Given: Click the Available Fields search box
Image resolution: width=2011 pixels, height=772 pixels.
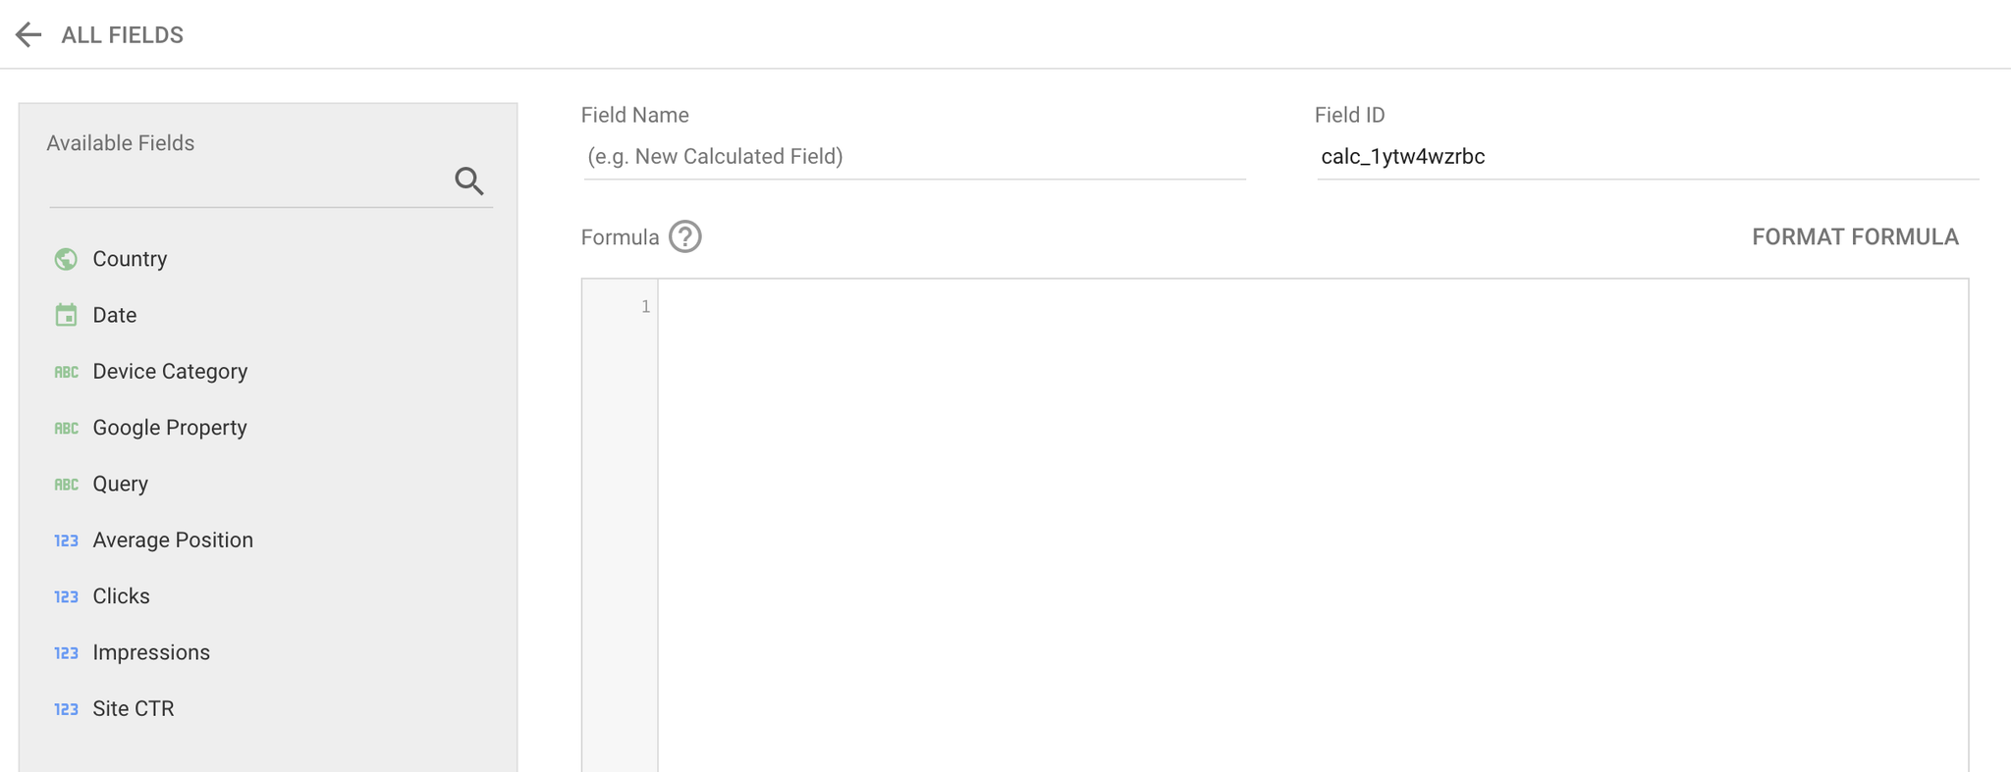Looking at the screenshot, I should (x=249, y=182).
